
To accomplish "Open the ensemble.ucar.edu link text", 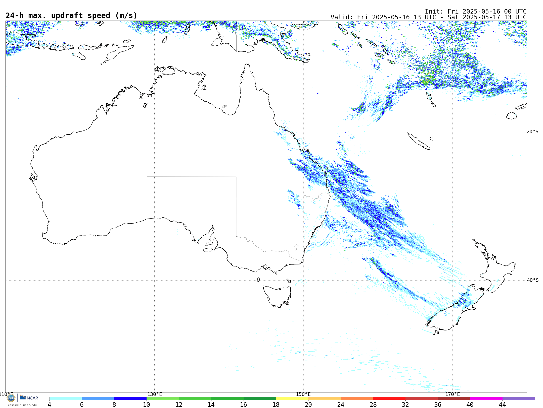I will [x=22, y=405].
